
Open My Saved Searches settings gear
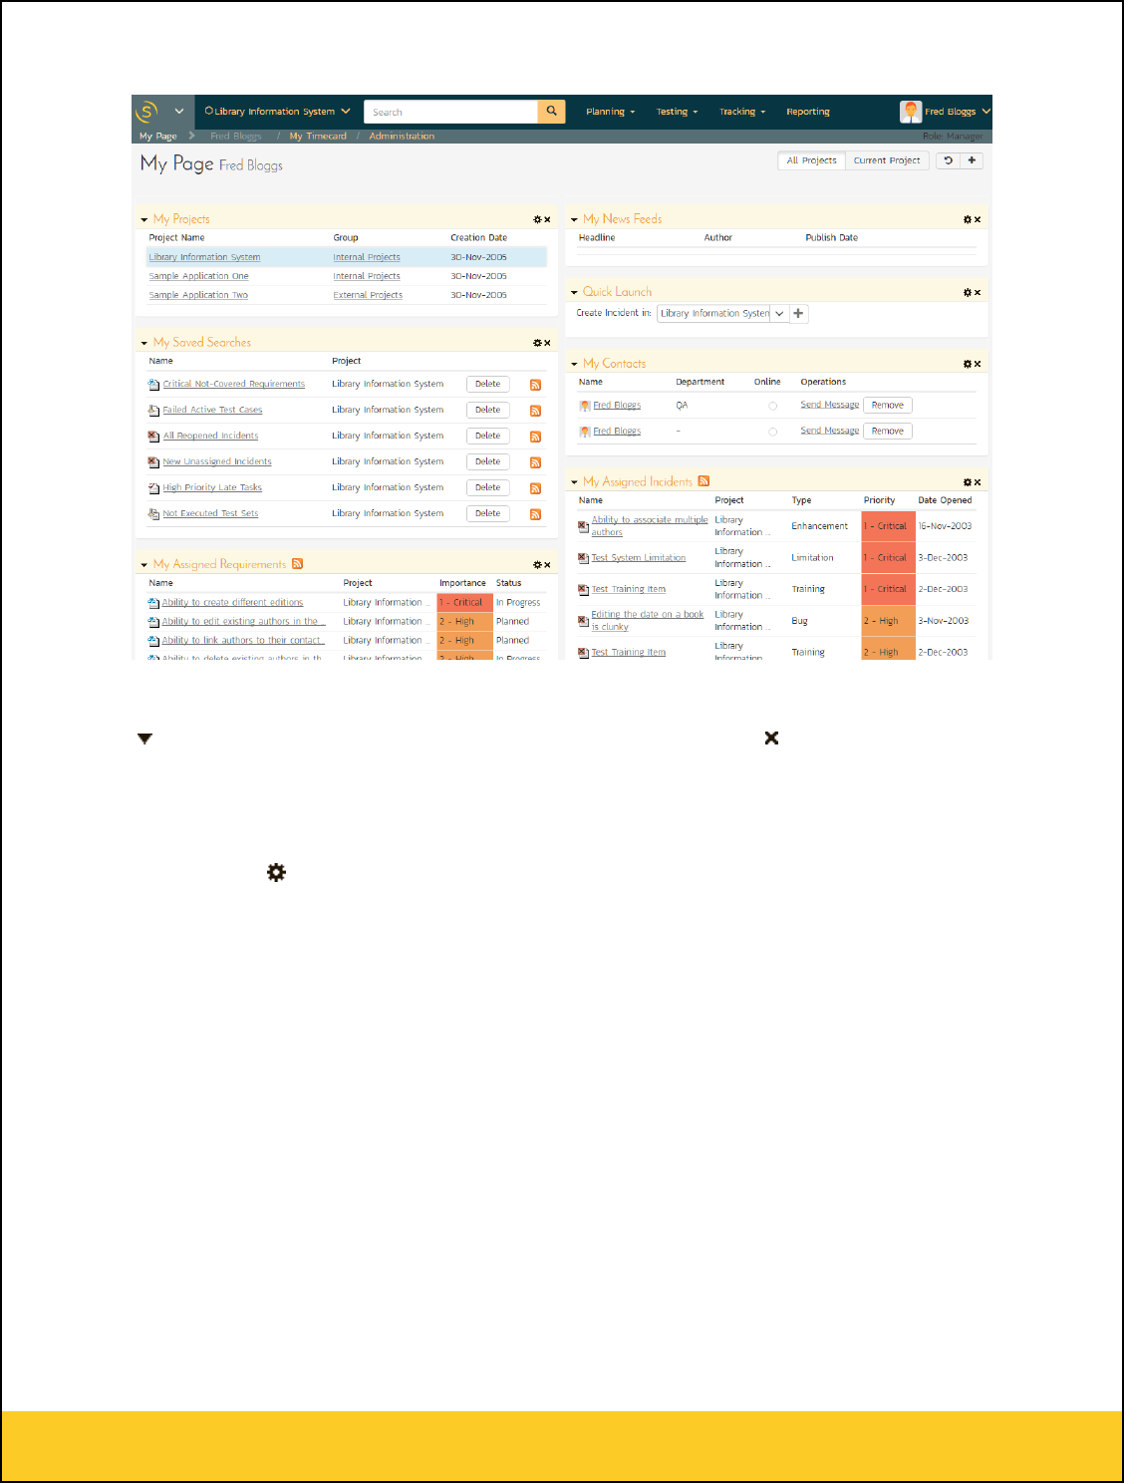point(537,343)
